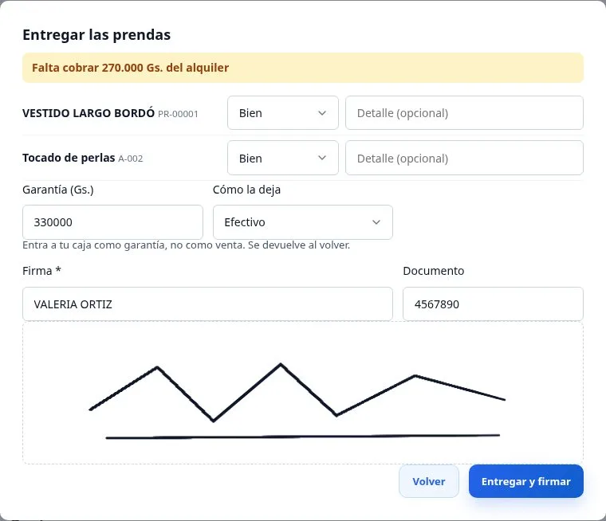Image resolution: width=606 pixels, height=521 pixels.
Task: Click detail field for Tocado de perlas
Action: tap(464, 158)
